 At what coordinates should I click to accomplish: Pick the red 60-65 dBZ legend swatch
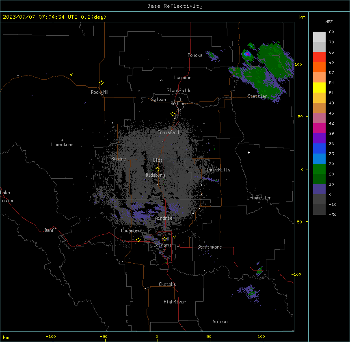click(319, 57)
